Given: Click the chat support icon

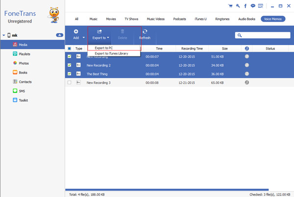Looking at the screenshot, I should [253, 6].
